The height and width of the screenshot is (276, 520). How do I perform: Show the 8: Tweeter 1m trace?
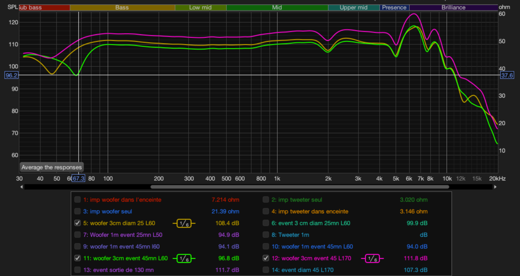[x=266, y=235]
